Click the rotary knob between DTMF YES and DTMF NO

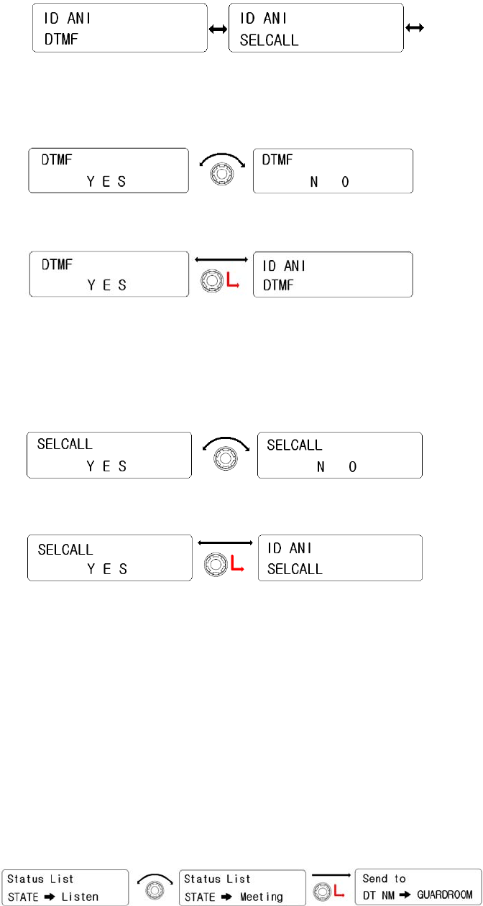221,177
